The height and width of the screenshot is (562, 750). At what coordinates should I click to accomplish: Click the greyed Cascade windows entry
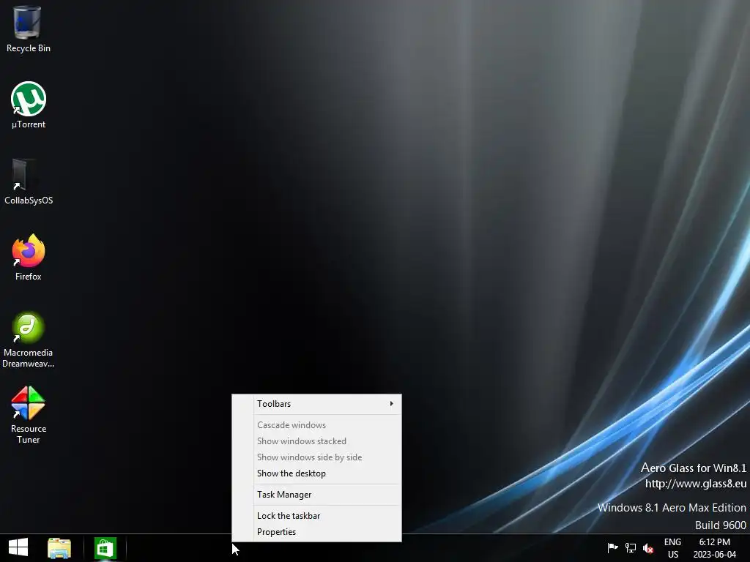tap(316, 425)
